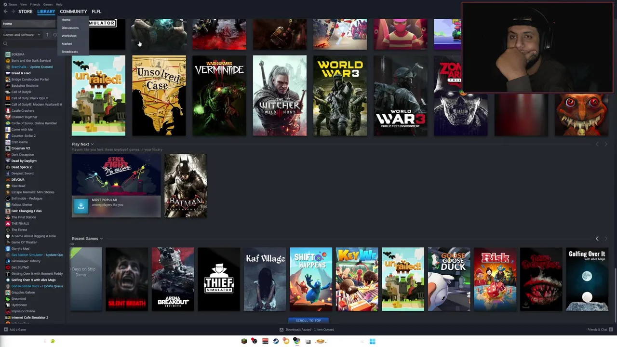This screenshot has height=347, width=617.
Task: Open the Steam icon on the taskbar
Action: tap(276, 341)
